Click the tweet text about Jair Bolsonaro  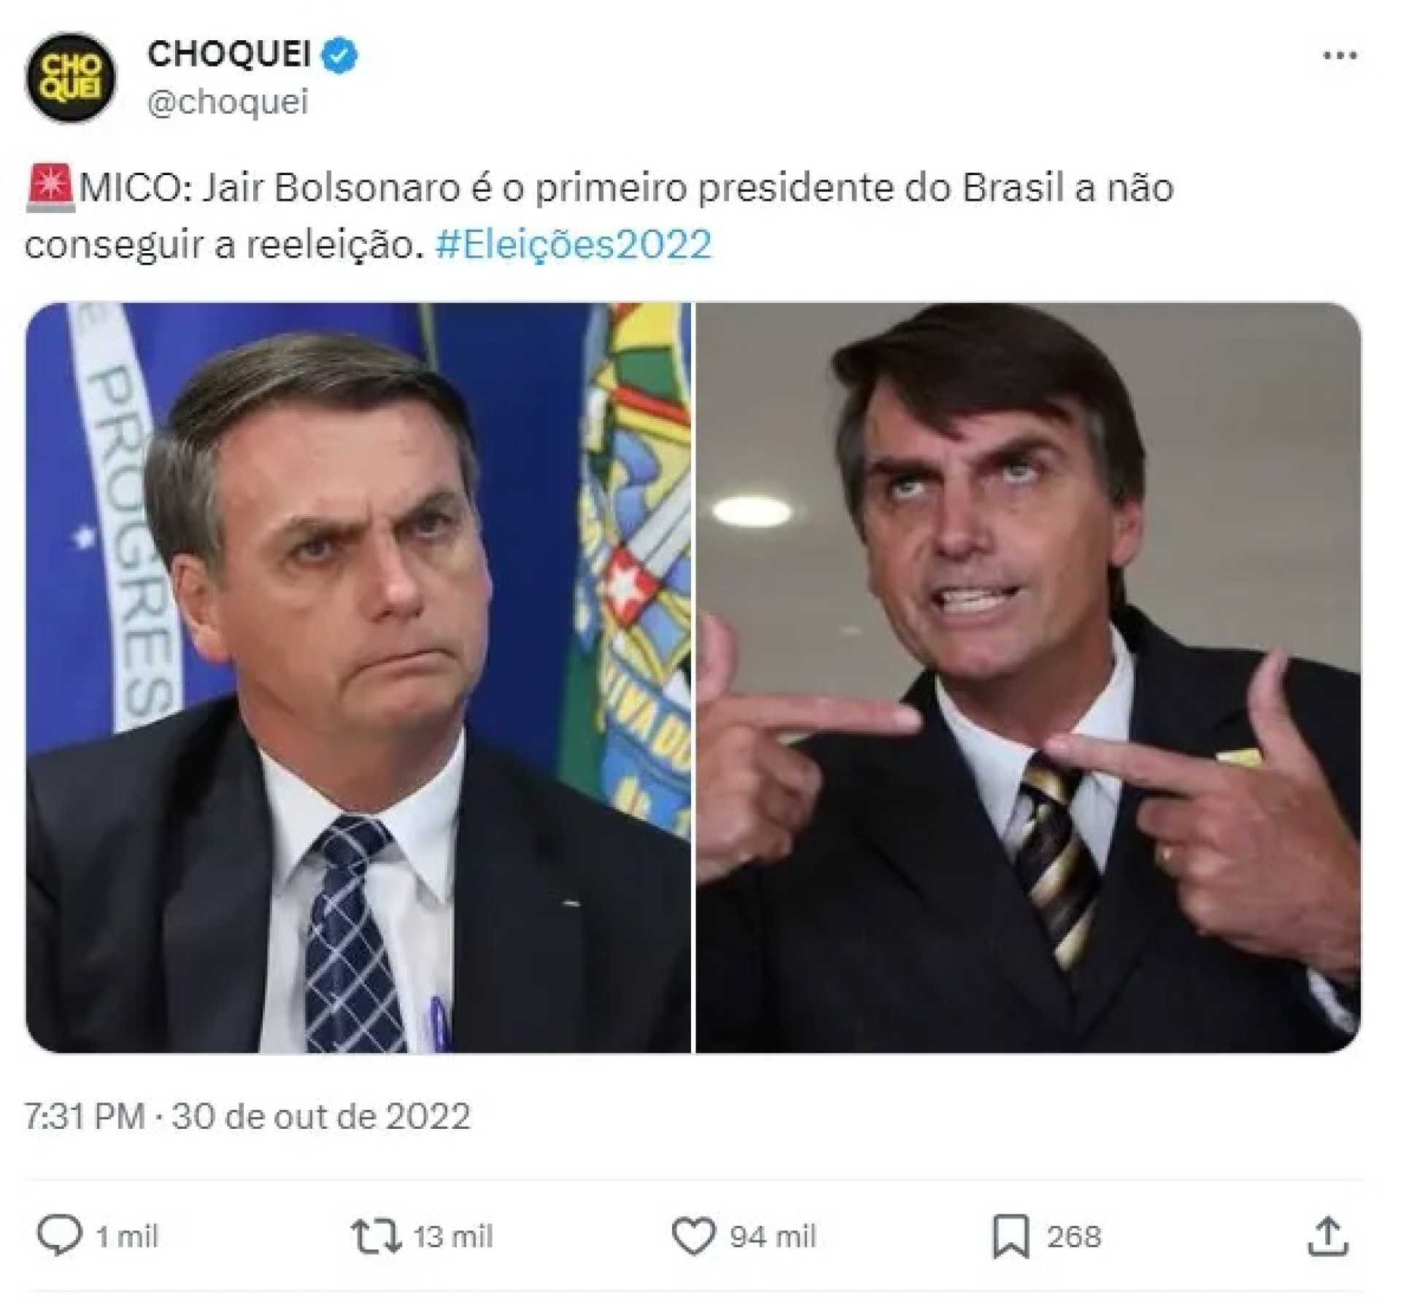(599, 216)
